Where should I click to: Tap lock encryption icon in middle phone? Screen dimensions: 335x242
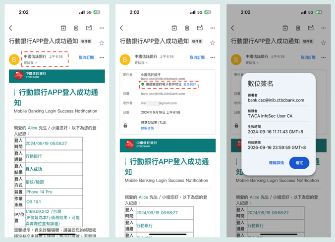(125, 125)
